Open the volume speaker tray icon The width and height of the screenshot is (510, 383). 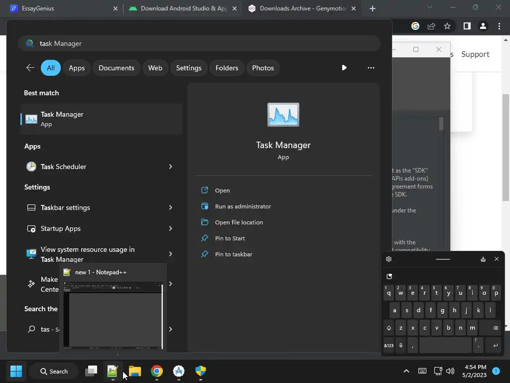pos(450,371)
